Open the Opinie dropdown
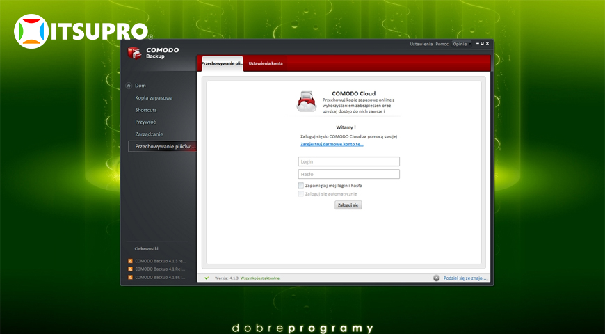 tap(462, 44)
